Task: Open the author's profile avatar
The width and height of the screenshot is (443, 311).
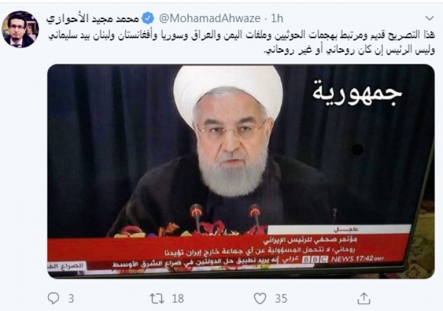Action: [20, 29]
